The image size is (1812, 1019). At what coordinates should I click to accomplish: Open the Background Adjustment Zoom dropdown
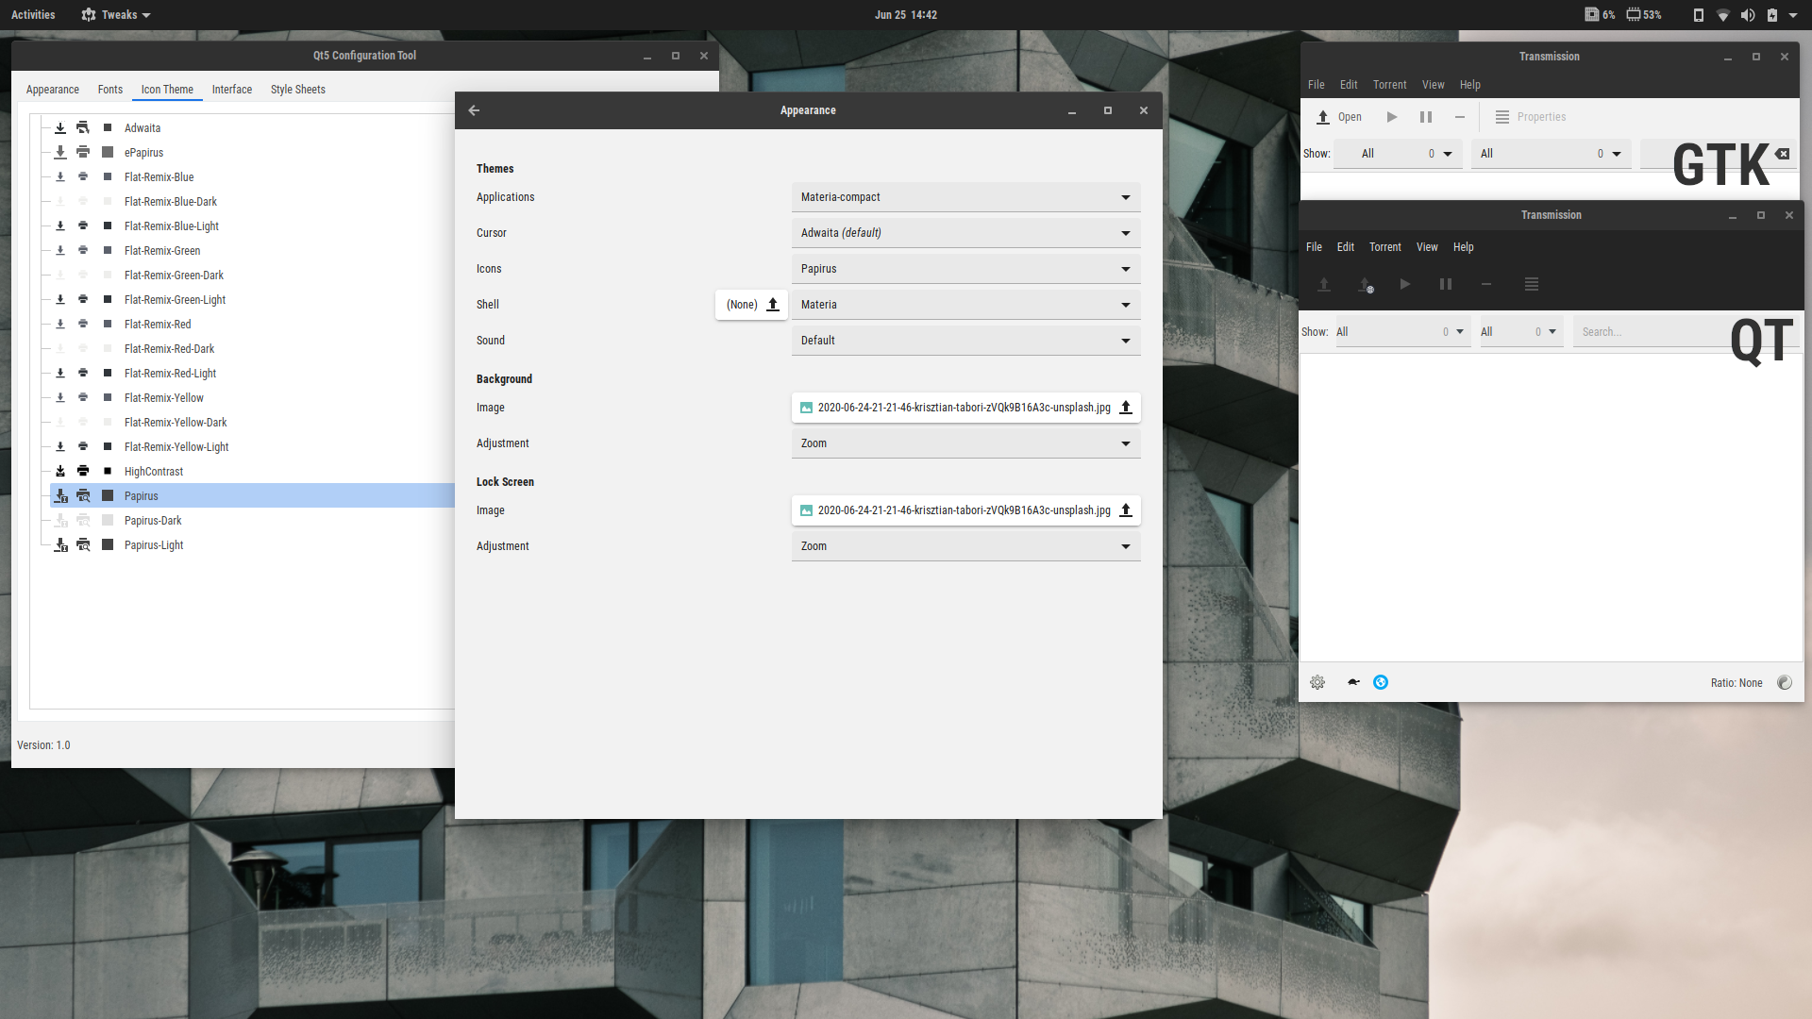tap(965, 443)
